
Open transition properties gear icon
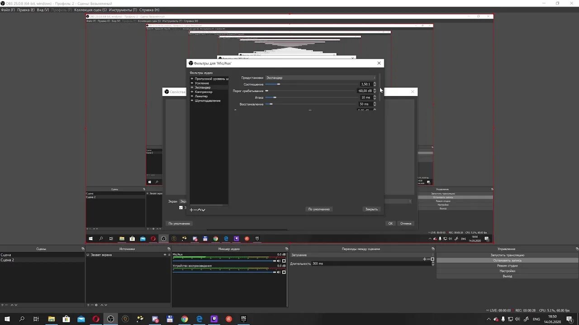click(x=432, y=259)
